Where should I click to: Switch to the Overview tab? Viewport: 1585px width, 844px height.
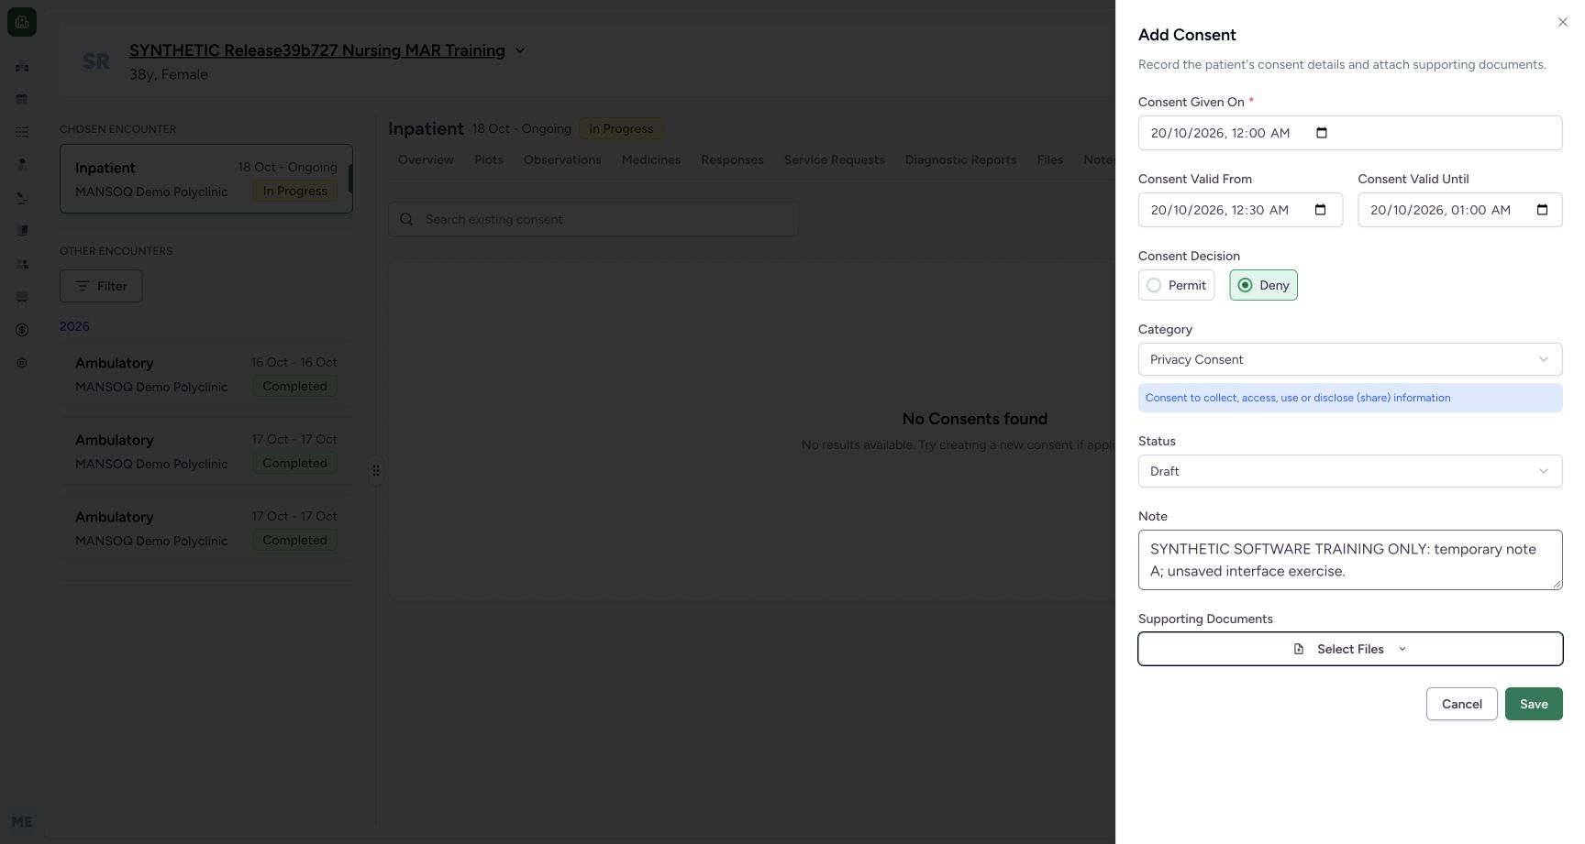pyautogui.click(x=426, y=159)
